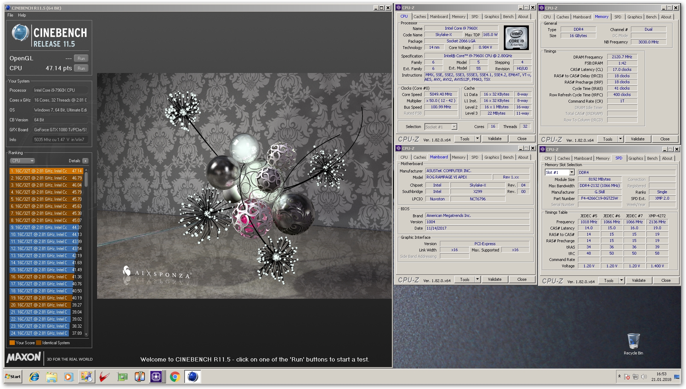Screen dimensions: 686x389
Task: Click the title icon of the CPU-Z Mainboard window
Action: (399, 148)
